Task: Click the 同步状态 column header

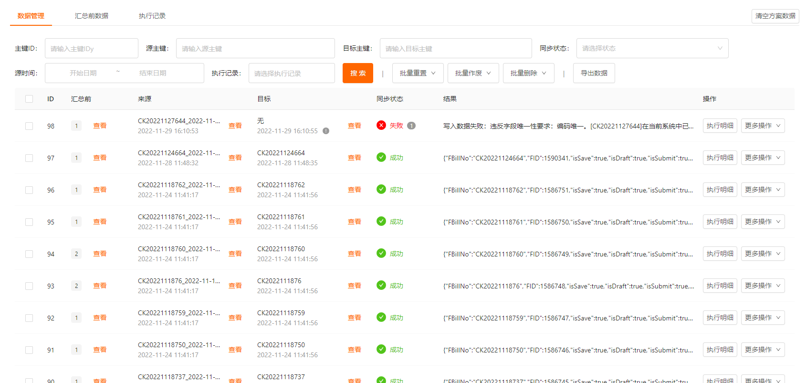Action: 390,99
